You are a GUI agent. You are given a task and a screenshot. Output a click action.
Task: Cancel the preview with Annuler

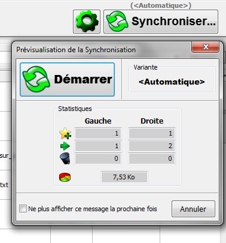[x=193, y=209]
